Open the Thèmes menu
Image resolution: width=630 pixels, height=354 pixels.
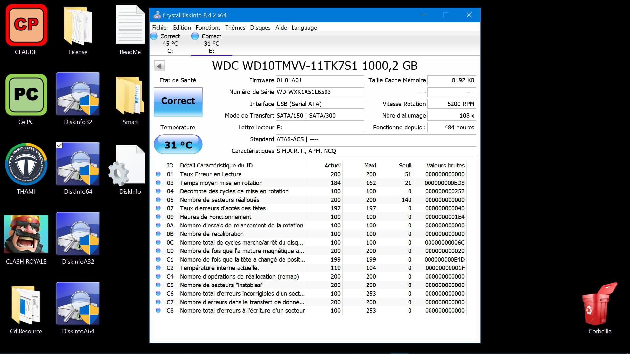(235, 28)
